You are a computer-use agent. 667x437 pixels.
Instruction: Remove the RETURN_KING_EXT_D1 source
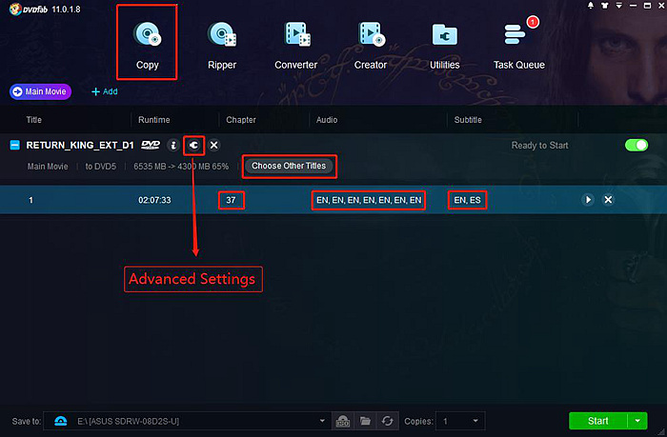[214, 146]
